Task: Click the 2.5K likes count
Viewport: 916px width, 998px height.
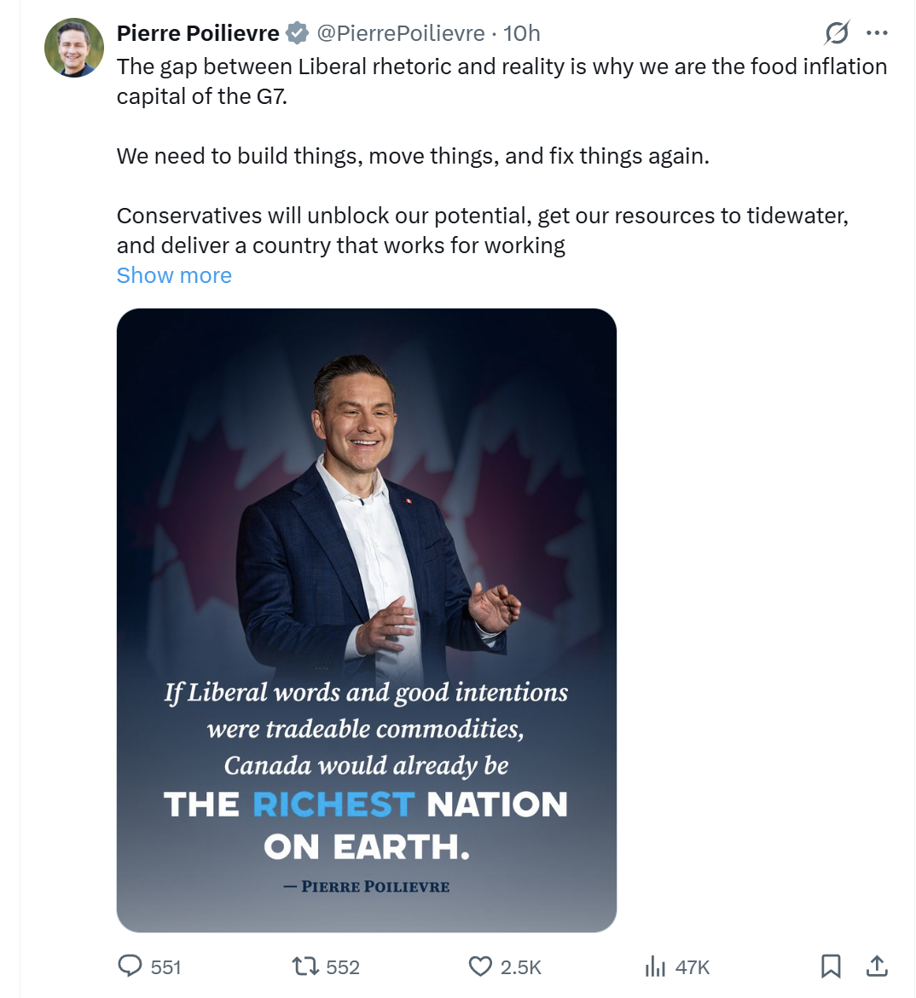Action: (x=521, y=967)
